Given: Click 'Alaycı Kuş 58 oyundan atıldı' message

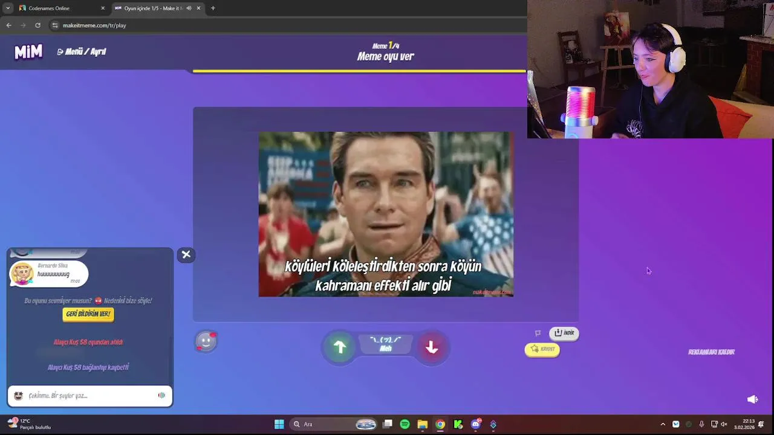Looking at the screenshot, I should pos(88,342).
